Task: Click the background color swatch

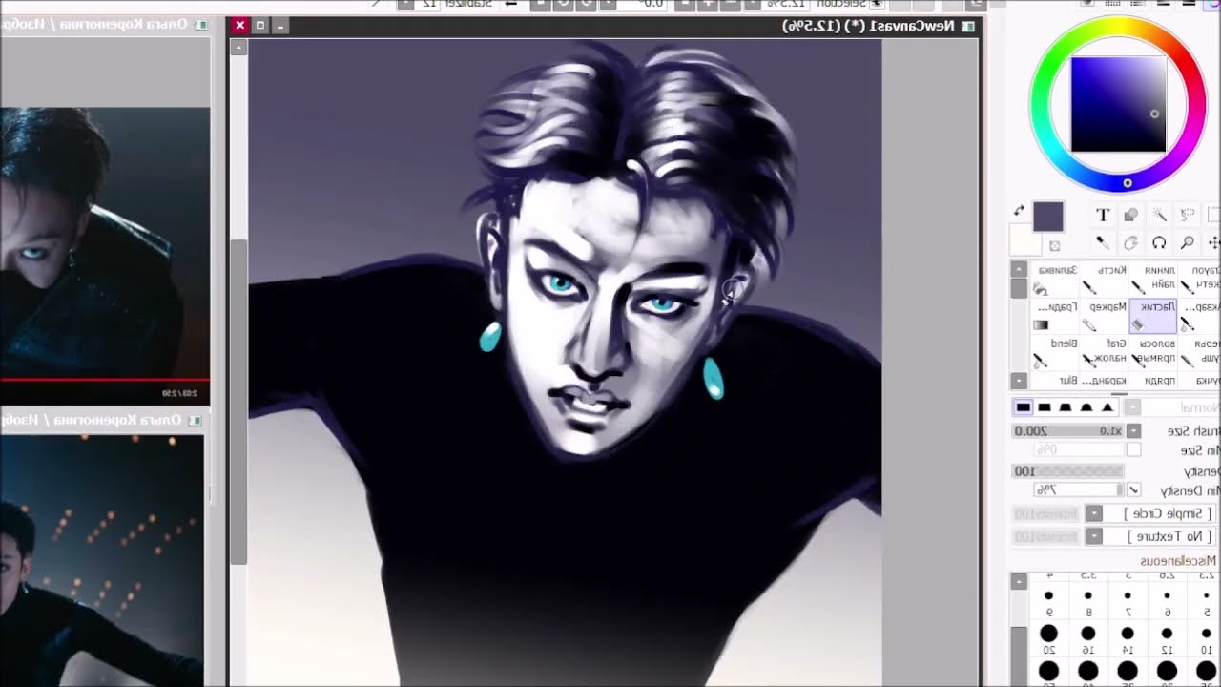Action: coord(1025,241)
